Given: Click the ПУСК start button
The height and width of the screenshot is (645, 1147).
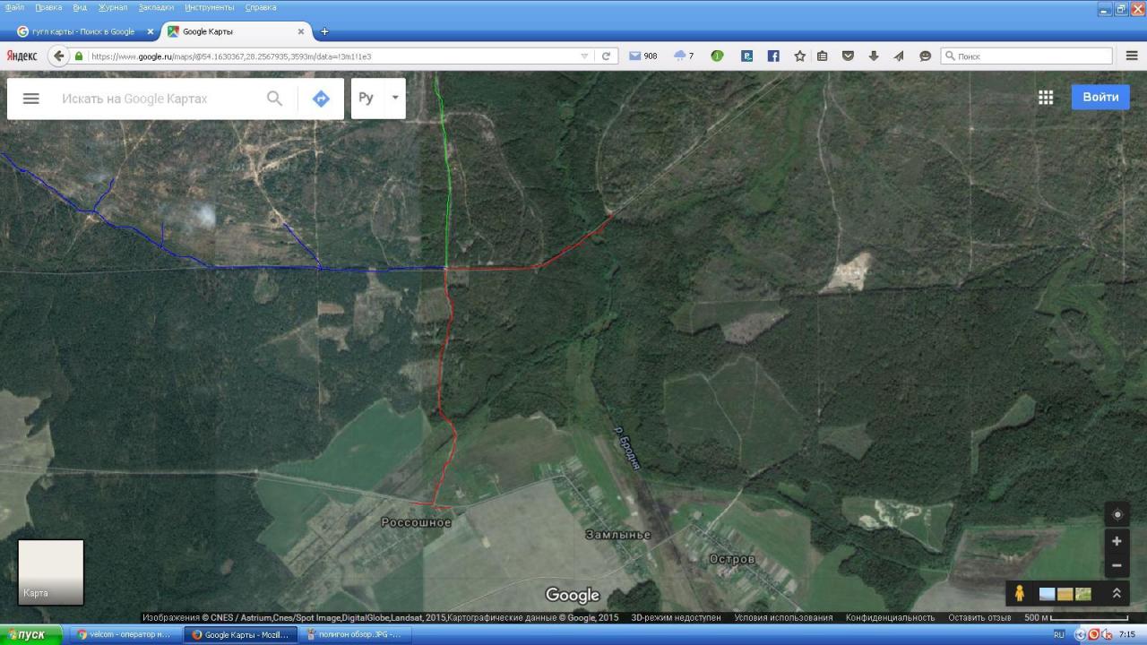Looking at the screenshot, I should coord(30,635).
